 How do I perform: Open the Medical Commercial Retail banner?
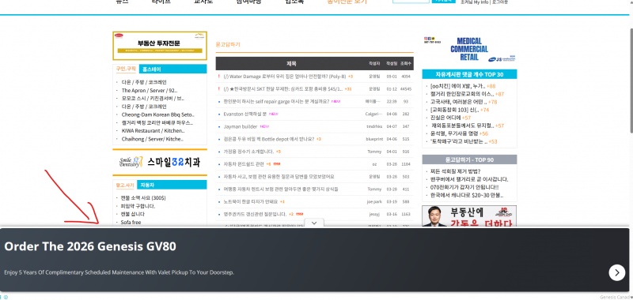point(469,50)
